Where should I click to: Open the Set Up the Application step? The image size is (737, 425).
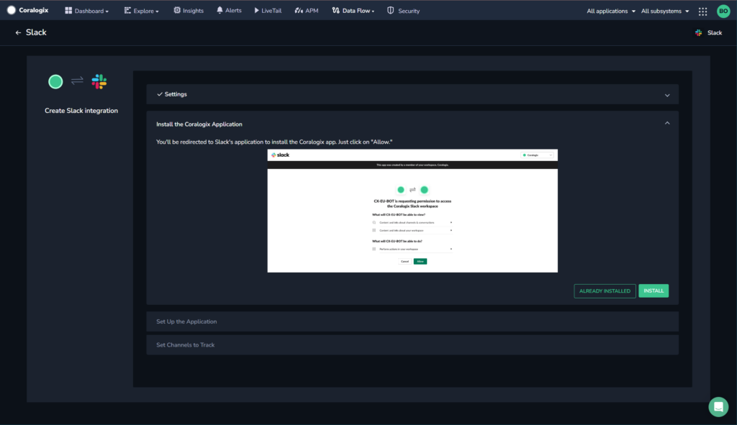click(x=412, y=321)
